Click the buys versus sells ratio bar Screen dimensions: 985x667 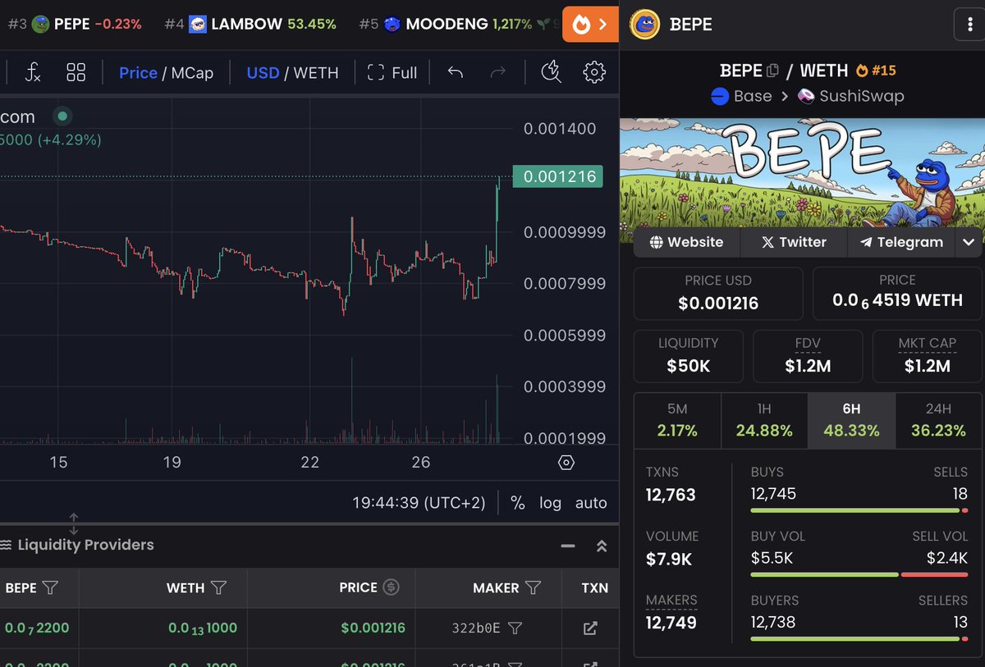859,510
